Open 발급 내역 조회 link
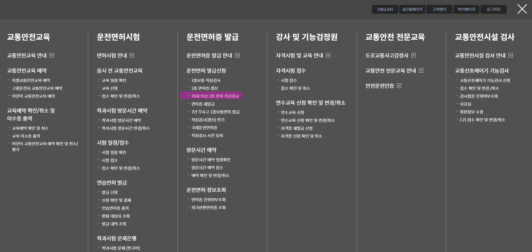This screenshot has width=532, height=252. (114, 224)
